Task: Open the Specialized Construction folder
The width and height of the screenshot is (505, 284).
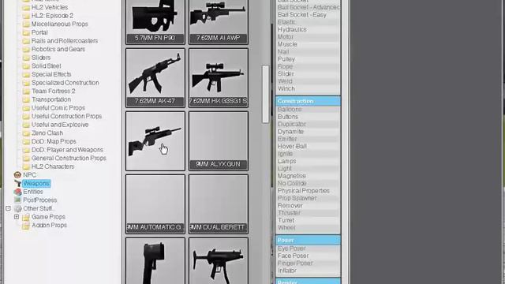Action: [x=65, y=82]
